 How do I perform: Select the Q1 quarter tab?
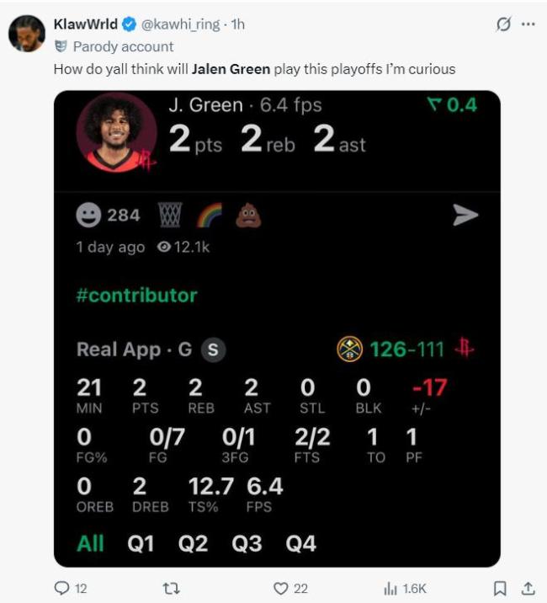141,544
